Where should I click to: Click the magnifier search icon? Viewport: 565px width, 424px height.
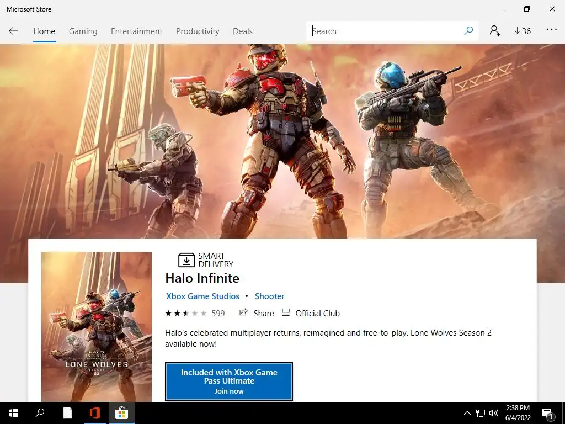point(468,31)
